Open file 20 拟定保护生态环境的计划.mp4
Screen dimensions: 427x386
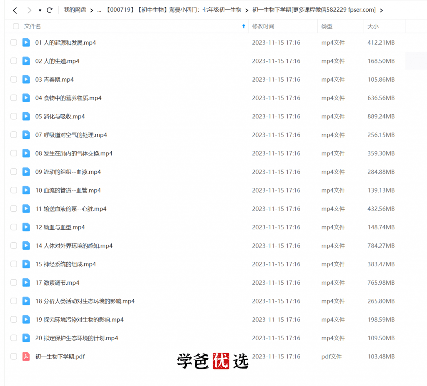tap(77, 338)
